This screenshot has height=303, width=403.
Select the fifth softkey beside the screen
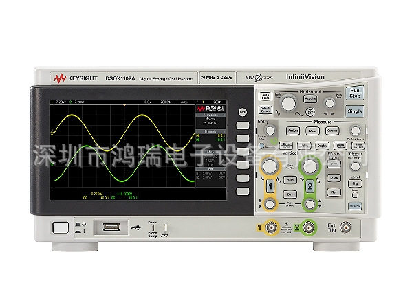243,178
